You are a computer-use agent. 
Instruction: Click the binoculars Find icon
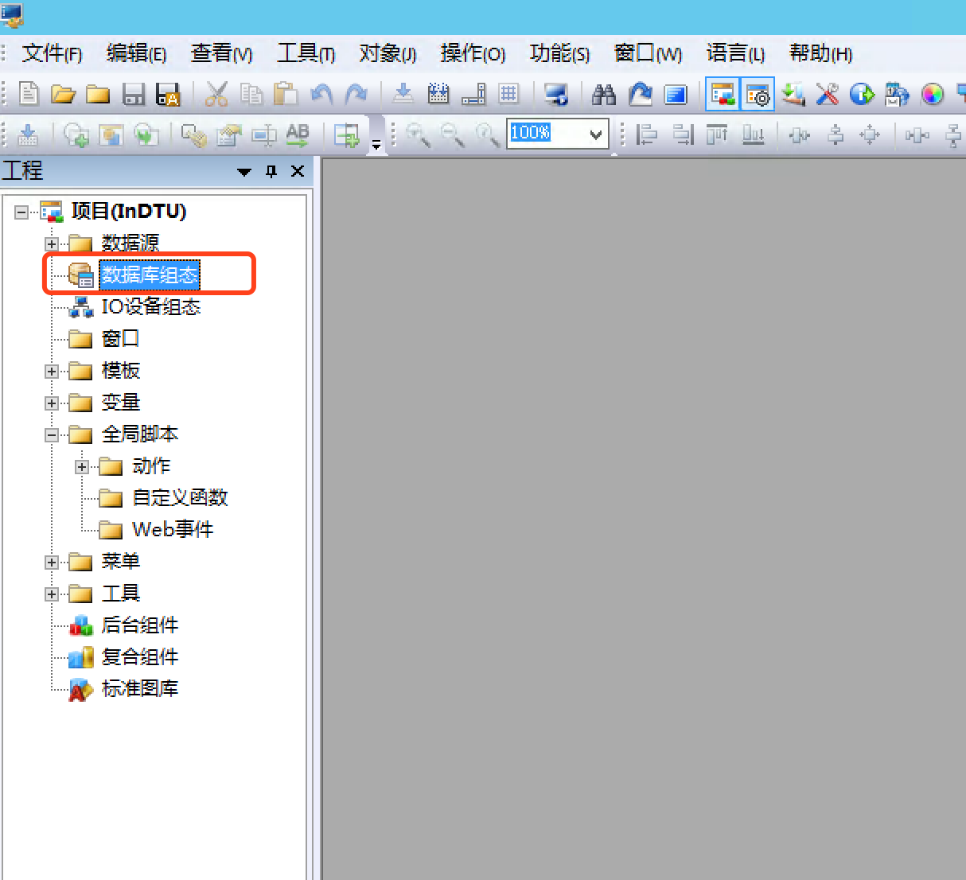click(x=604, y=95)
